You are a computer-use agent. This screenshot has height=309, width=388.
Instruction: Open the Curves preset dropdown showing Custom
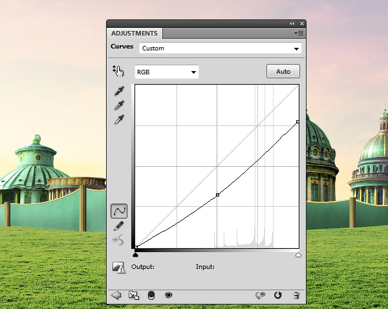[x=221, y=48]
